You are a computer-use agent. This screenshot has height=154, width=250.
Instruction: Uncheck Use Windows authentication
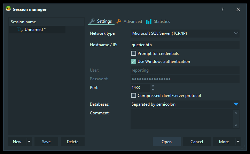point(133,62)
